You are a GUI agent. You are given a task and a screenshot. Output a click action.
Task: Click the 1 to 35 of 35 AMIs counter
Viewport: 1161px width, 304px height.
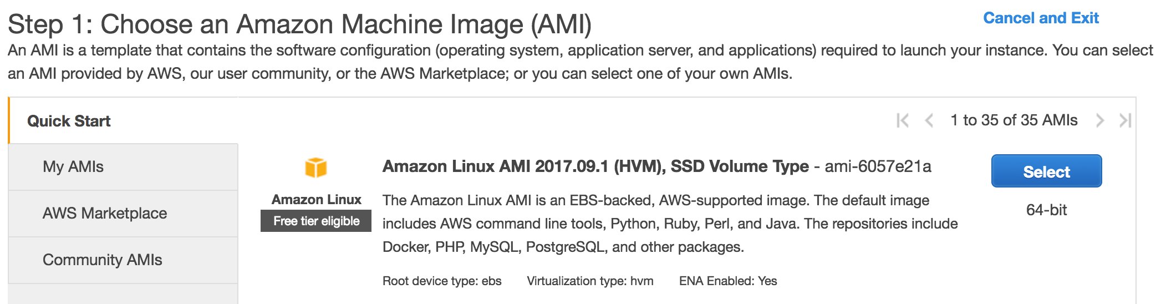(1014, 120)
